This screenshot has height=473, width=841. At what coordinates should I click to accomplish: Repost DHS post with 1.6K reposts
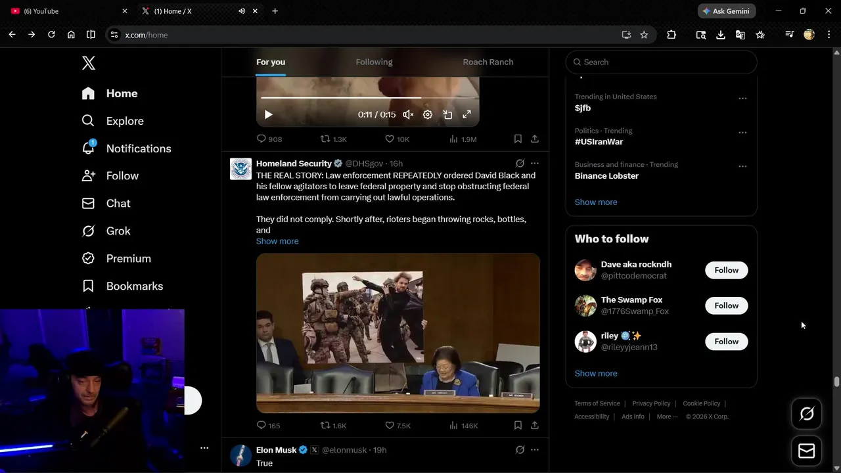pyautogui.click(x=333, y=426)
